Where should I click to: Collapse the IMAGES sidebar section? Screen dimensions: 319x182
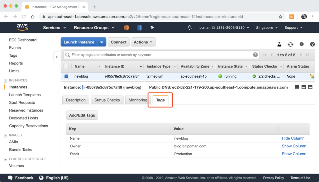tap(6, 135)
